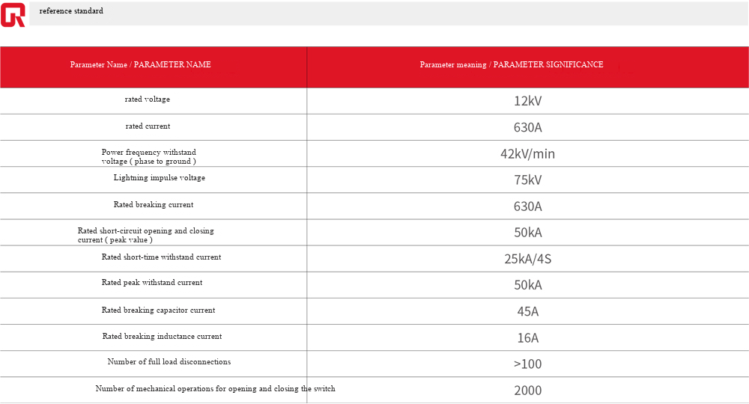This screenshot has width=749, height=404.
Task: Select the 'rated current' row label
Action: (x=148, y=126)
